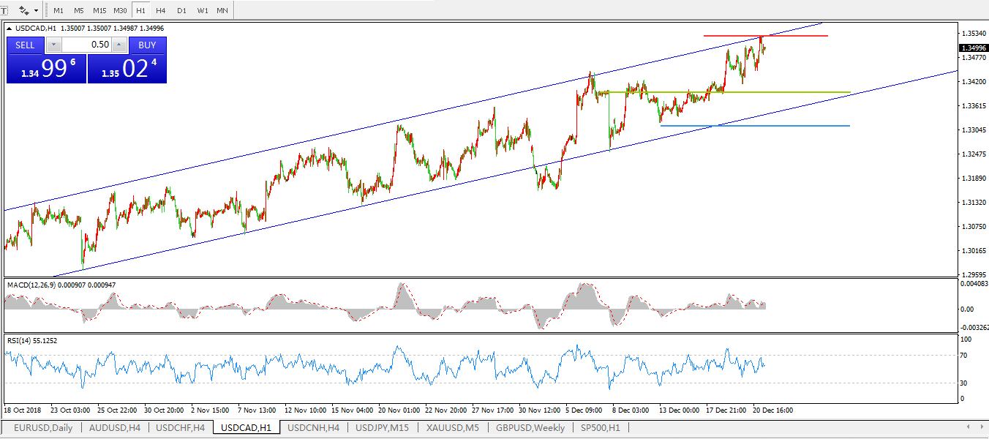Switch to the M15 timeframe

click(x=99, y=11)
